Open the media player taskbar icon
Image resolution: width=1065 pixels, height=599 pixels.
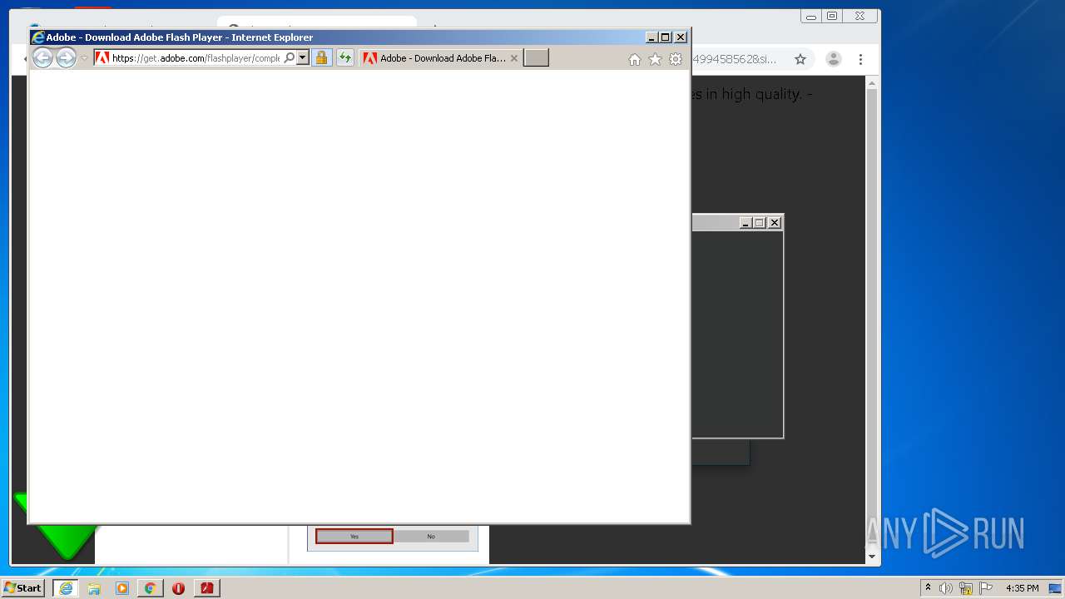pos(122,588)
